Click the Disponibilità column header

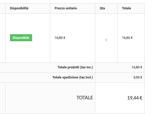click(x=19, y=8)
